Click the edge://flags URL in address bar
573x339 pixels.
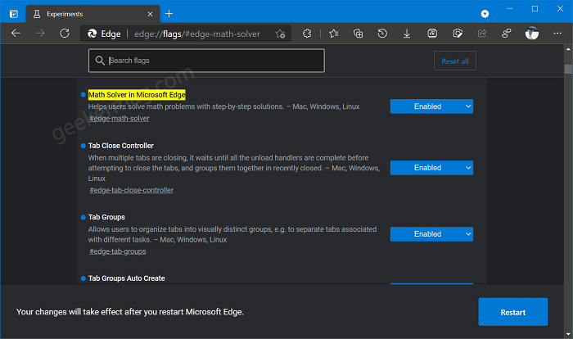(197, 34)
